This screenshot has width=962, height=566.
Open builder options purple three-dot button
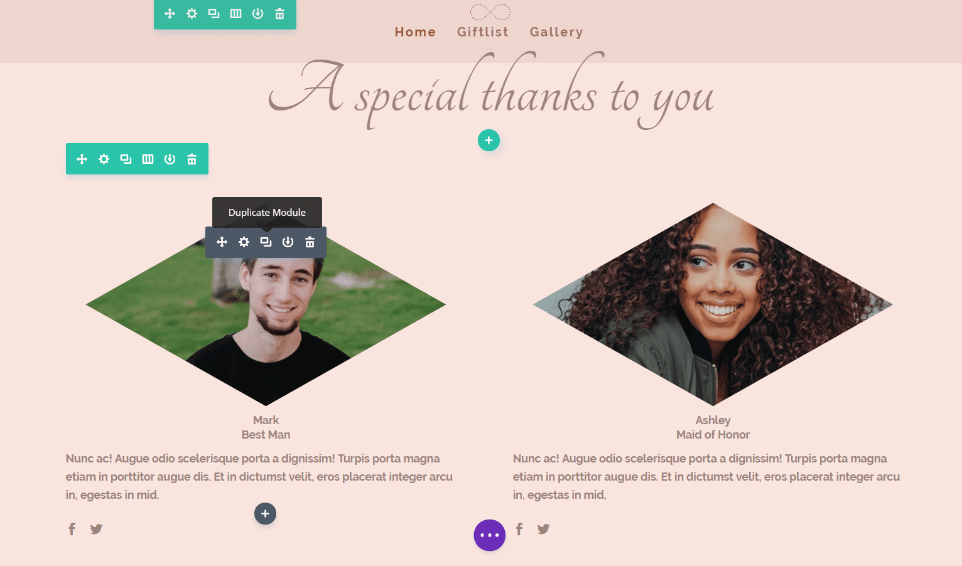[x=490, y=535]
